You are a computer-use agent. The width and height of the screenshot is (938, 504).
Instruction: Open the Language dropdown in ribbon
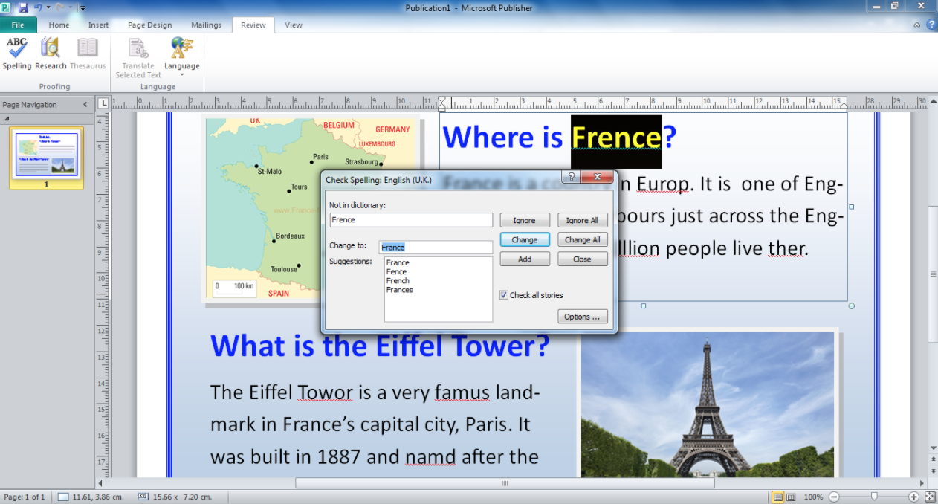coord(182,58)
